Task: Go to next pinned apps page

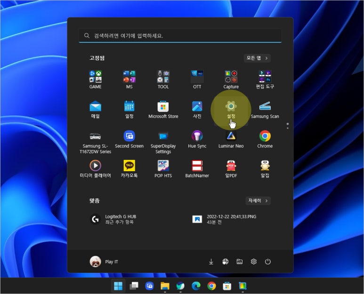Action: pyautogui.click(x=288, y=128)
